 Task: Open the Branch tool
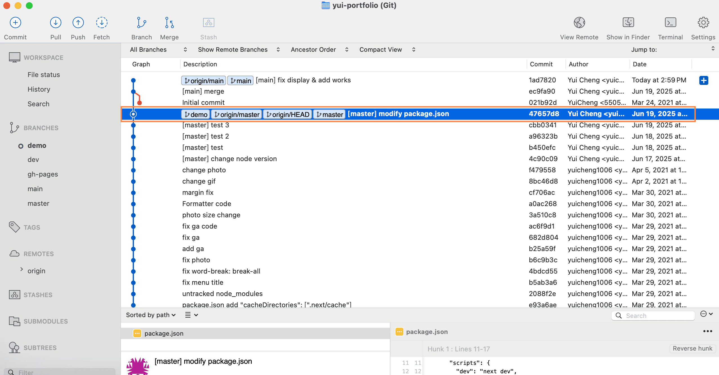coord(141,23)
